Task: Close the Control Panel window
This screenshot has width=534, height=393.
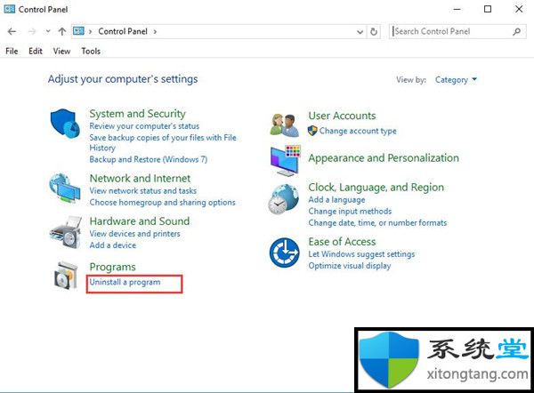Action: point(519,9)
